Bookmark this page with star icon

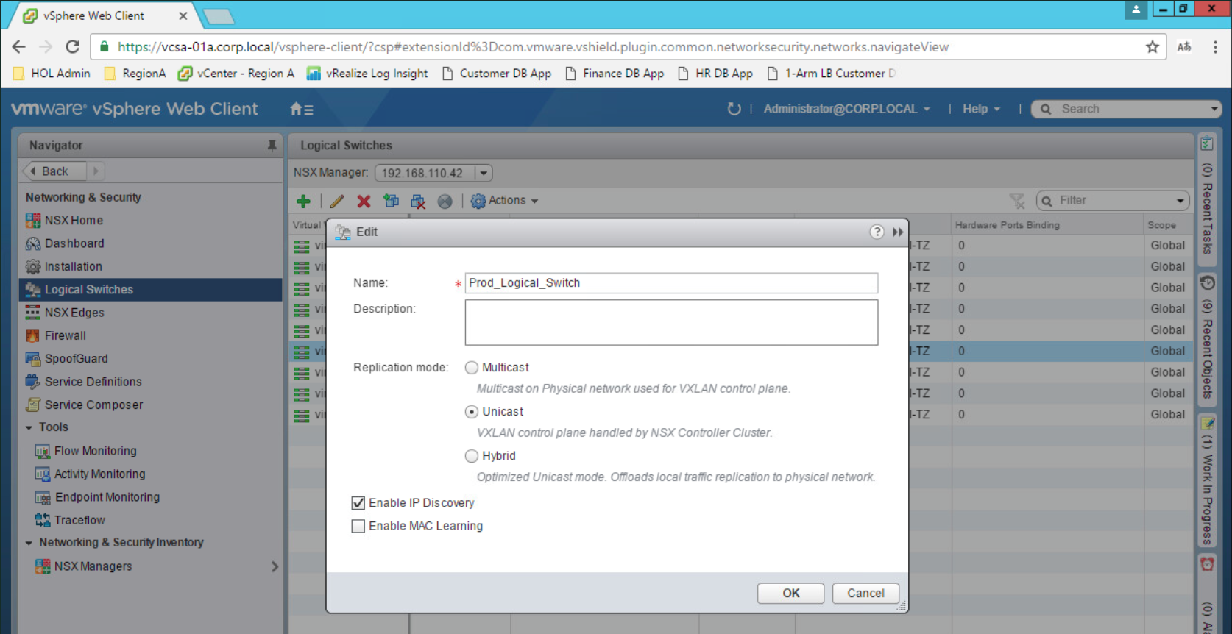[x=1152, y=47]
